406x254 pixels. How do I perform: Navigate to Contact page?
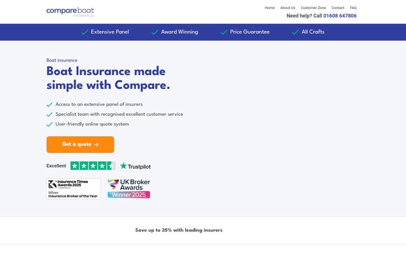click(338, 8)
